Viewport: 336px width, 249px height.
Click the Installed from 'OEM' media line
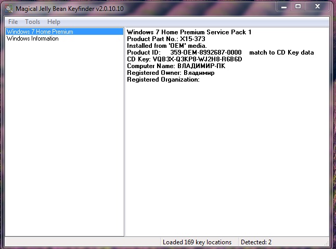167,46
